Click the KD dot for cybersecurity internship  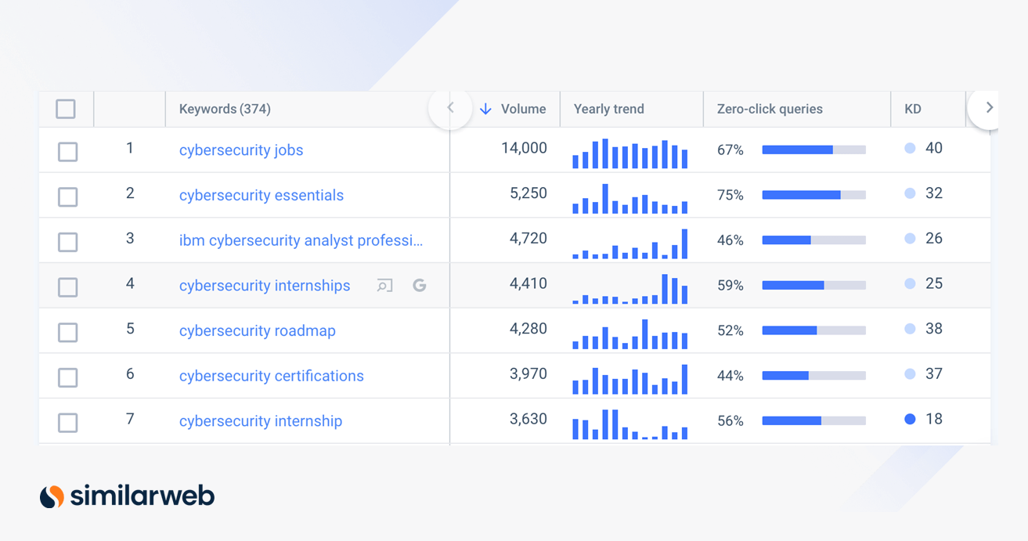click(x=910, y=420)
